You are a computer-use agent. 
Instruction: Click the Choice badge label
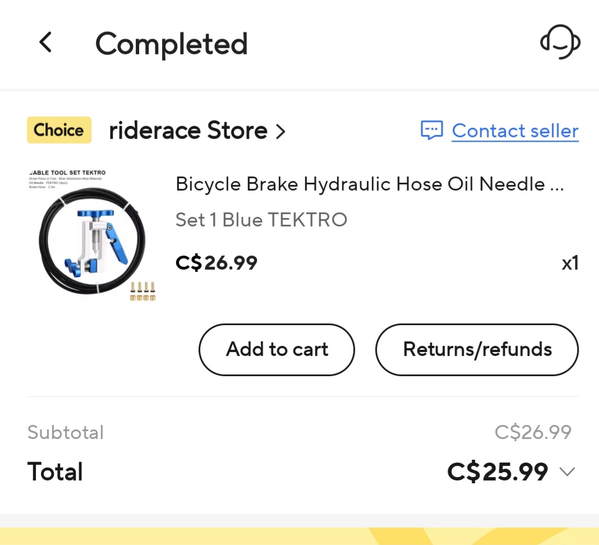[x=59, y=130]
